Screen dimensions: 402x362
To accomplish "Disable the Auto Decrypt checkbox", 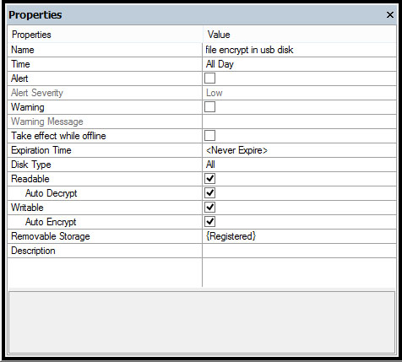I will [209, 193].
